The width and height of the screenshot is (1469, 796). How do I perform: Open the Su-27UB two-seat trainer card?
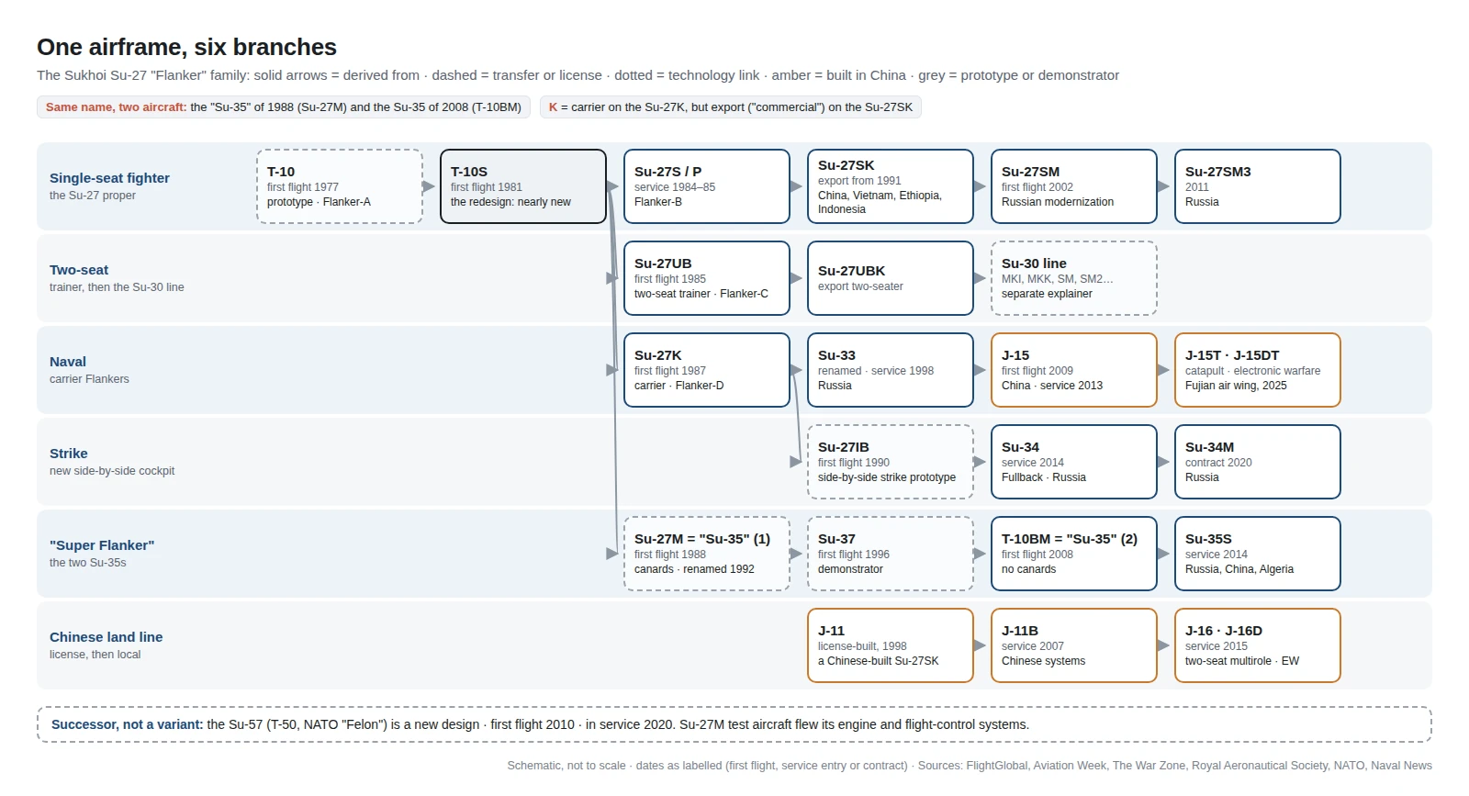pos(707,278)
